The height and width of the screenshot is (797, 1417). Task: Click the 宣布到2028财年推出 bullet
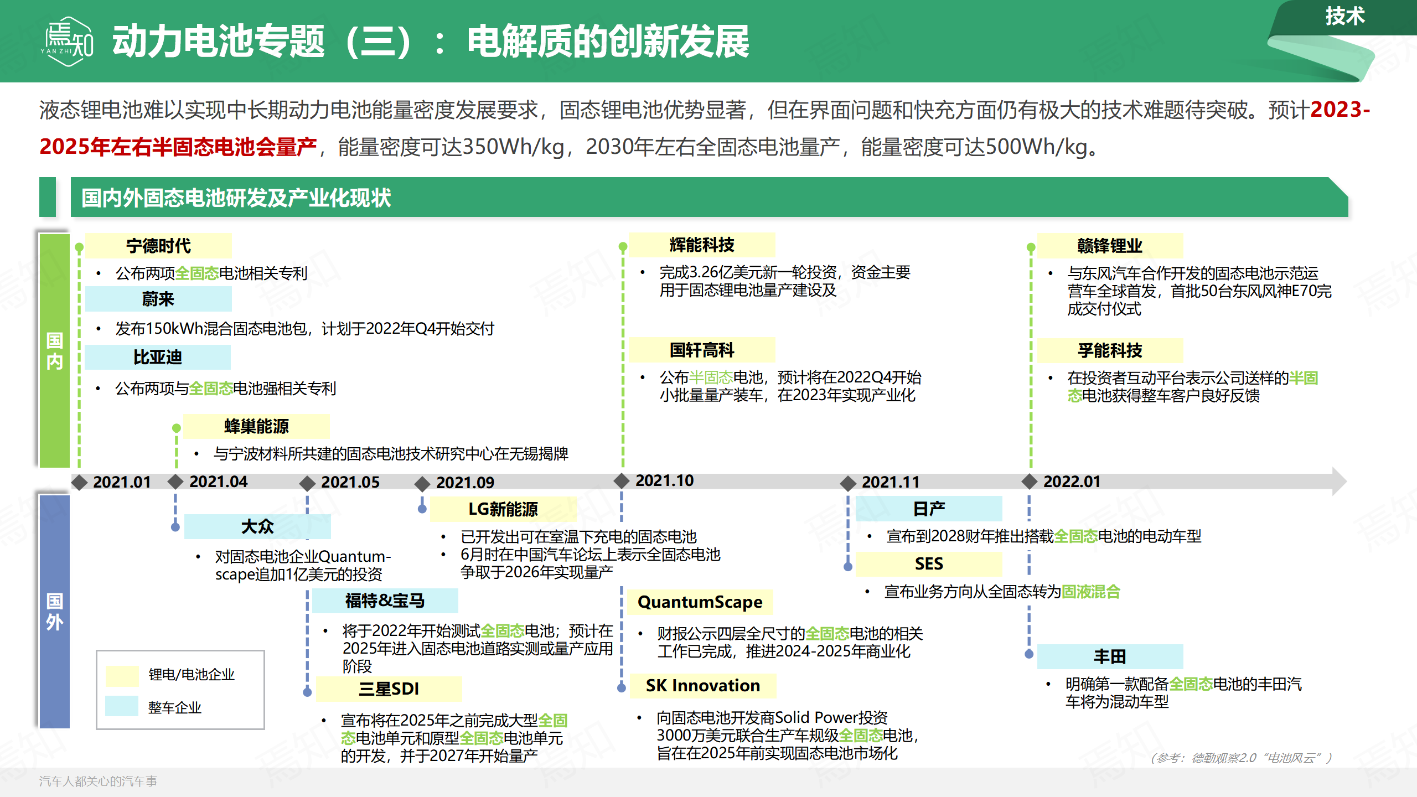[1043, 536]
